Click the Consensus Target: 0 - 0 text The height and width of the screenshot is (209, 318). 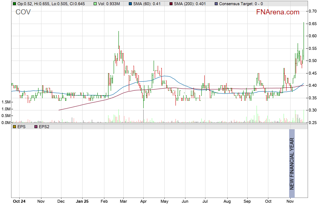point(241,4)
